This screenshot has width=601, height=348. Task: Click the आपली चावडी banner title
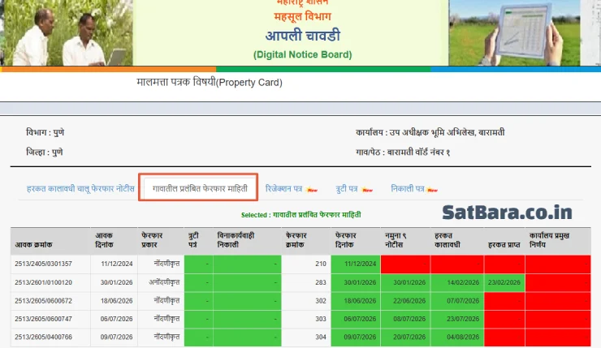pyautogui.click(x=303, y=36)
